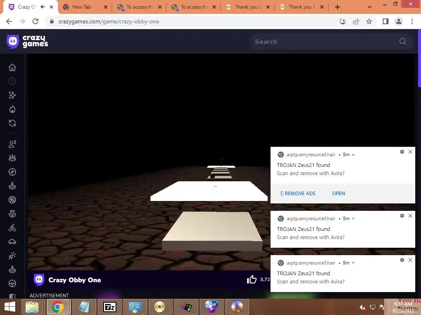This screenshot has width=421, height=315.
Task: Click the CrazyGames logo
Action: click(x=28, y=41)
